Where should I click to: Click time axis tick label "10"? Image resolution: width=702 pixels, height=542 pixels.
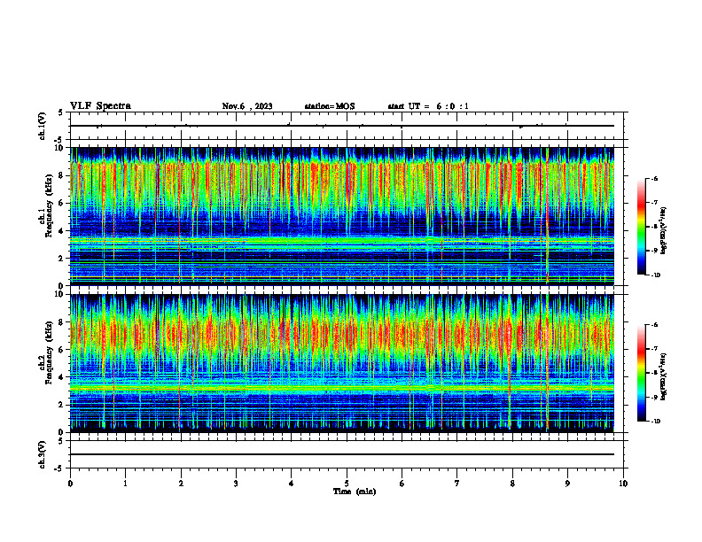pos(623,484)
